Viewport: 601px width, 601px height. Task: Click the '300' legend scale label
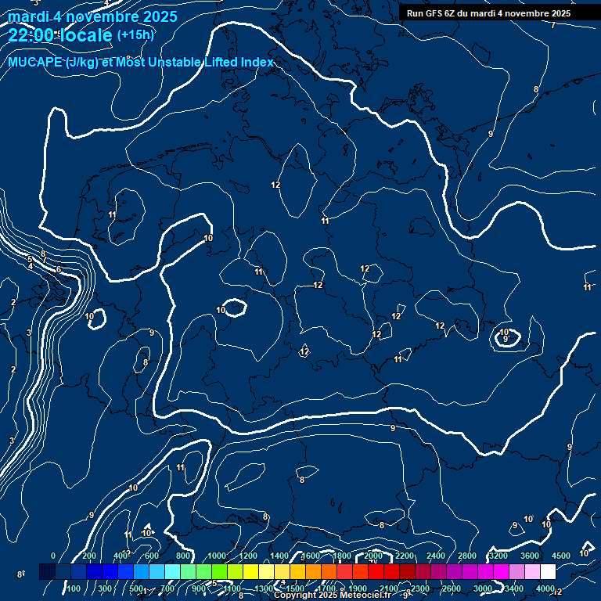(105, 588)
